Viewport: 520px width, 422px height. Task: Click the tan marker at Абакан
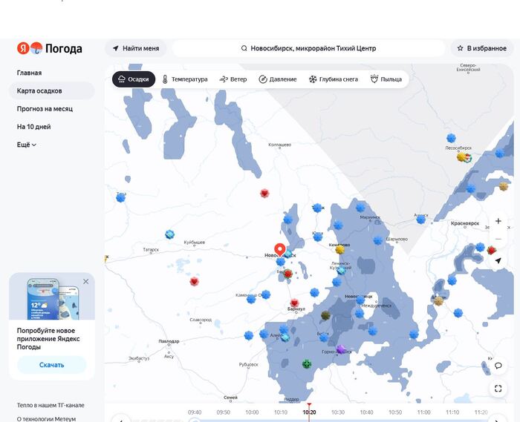point(438,301)
